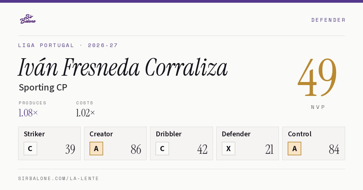The width and height of the screenshot is (363, 190).
Task: Click the Defender score 21
Action: (270, 149)
